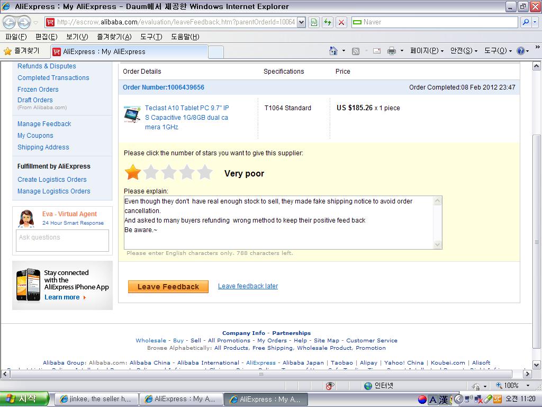This screenshot has height=407, width=542.
Task: Show more command bar items via chevron
Action: point(537,47)
